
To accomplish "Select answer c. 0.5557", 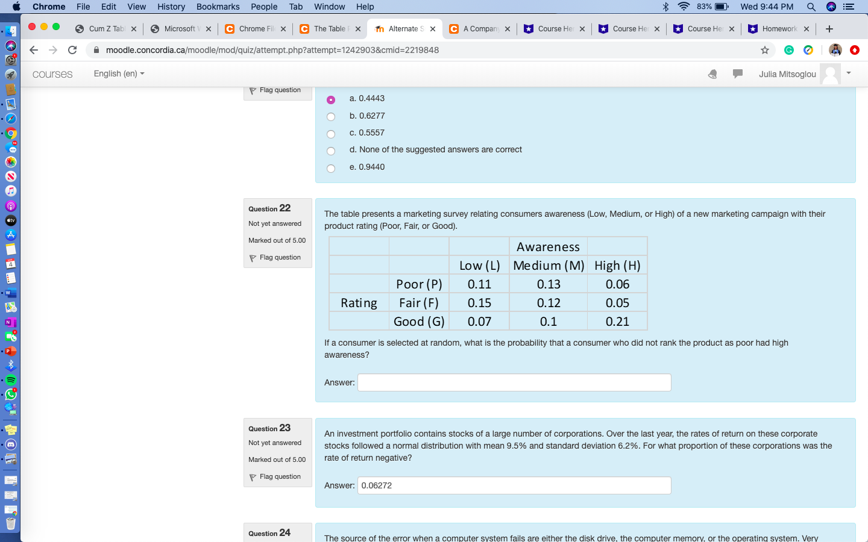I will tap(331, 134).
